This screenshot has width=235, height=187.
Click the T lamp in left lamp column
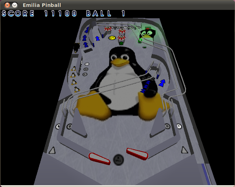click(x=85, y=74)
